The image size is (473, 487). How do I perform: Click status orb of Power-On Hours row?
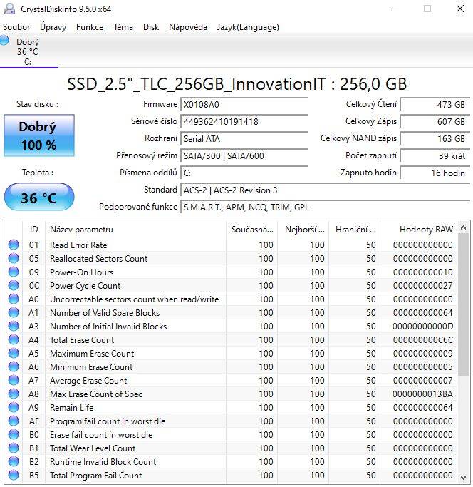14,272
